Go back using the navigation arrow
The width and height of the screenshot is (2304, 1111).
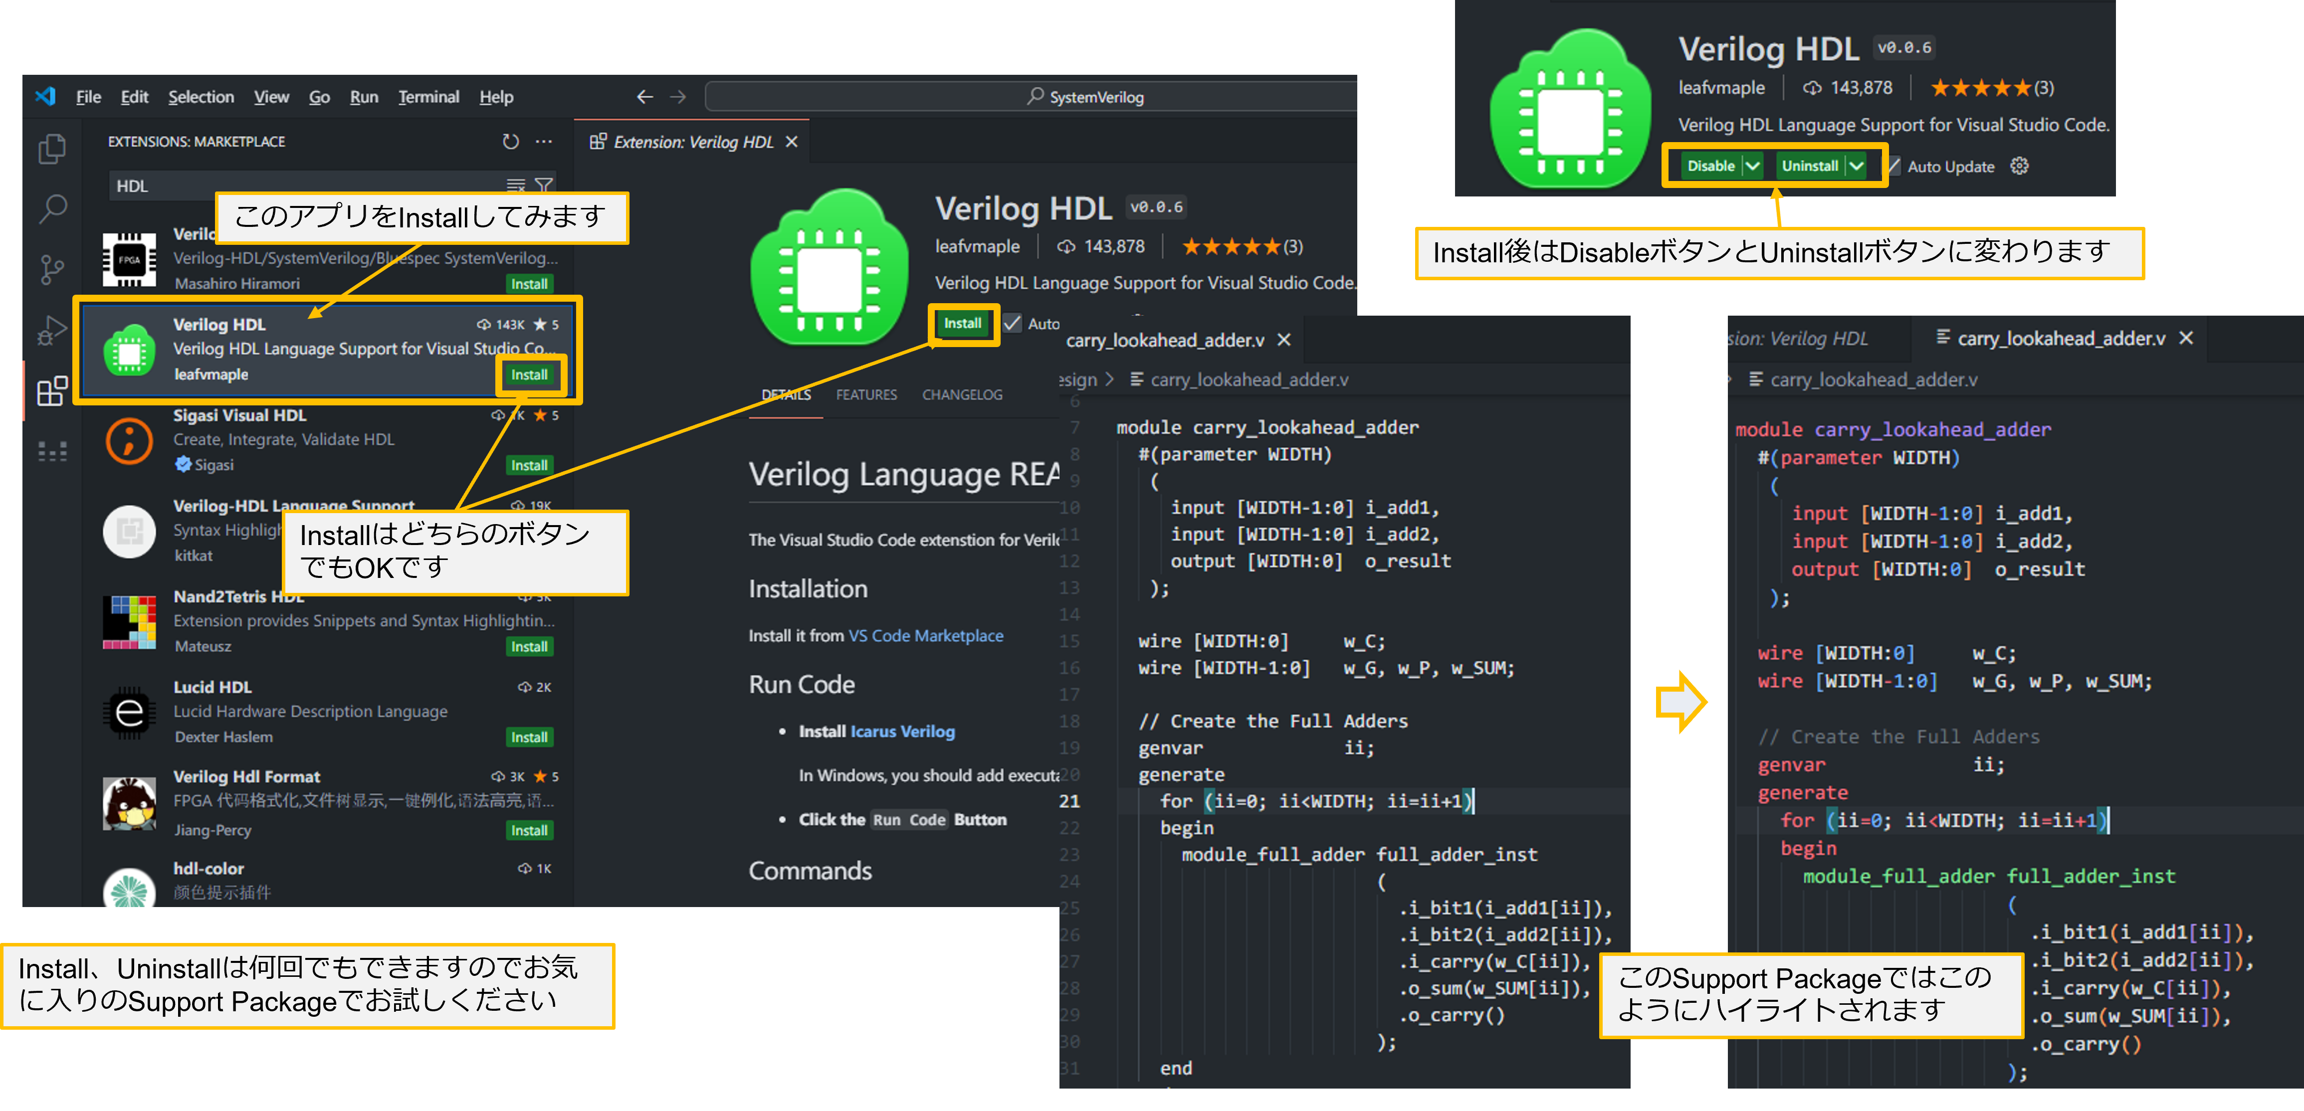pyautogui.click(x=644, y=97)
